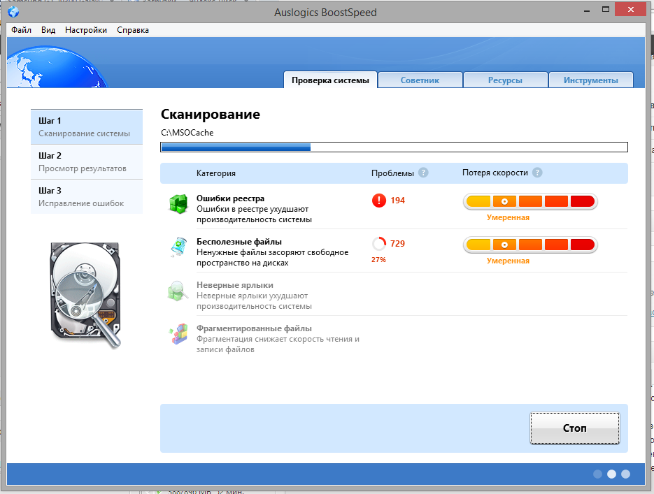Click the recycle bin junk files icon

(x=178, y=247)
